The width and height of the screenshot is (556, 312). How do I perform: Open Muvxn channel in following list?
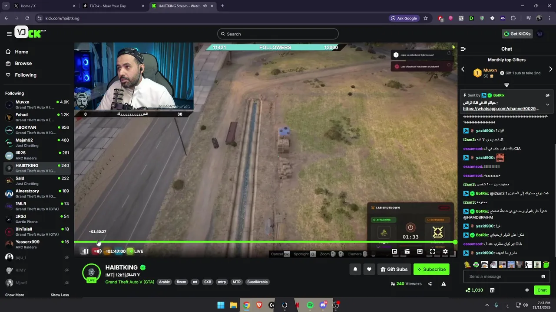coord(37,105)
